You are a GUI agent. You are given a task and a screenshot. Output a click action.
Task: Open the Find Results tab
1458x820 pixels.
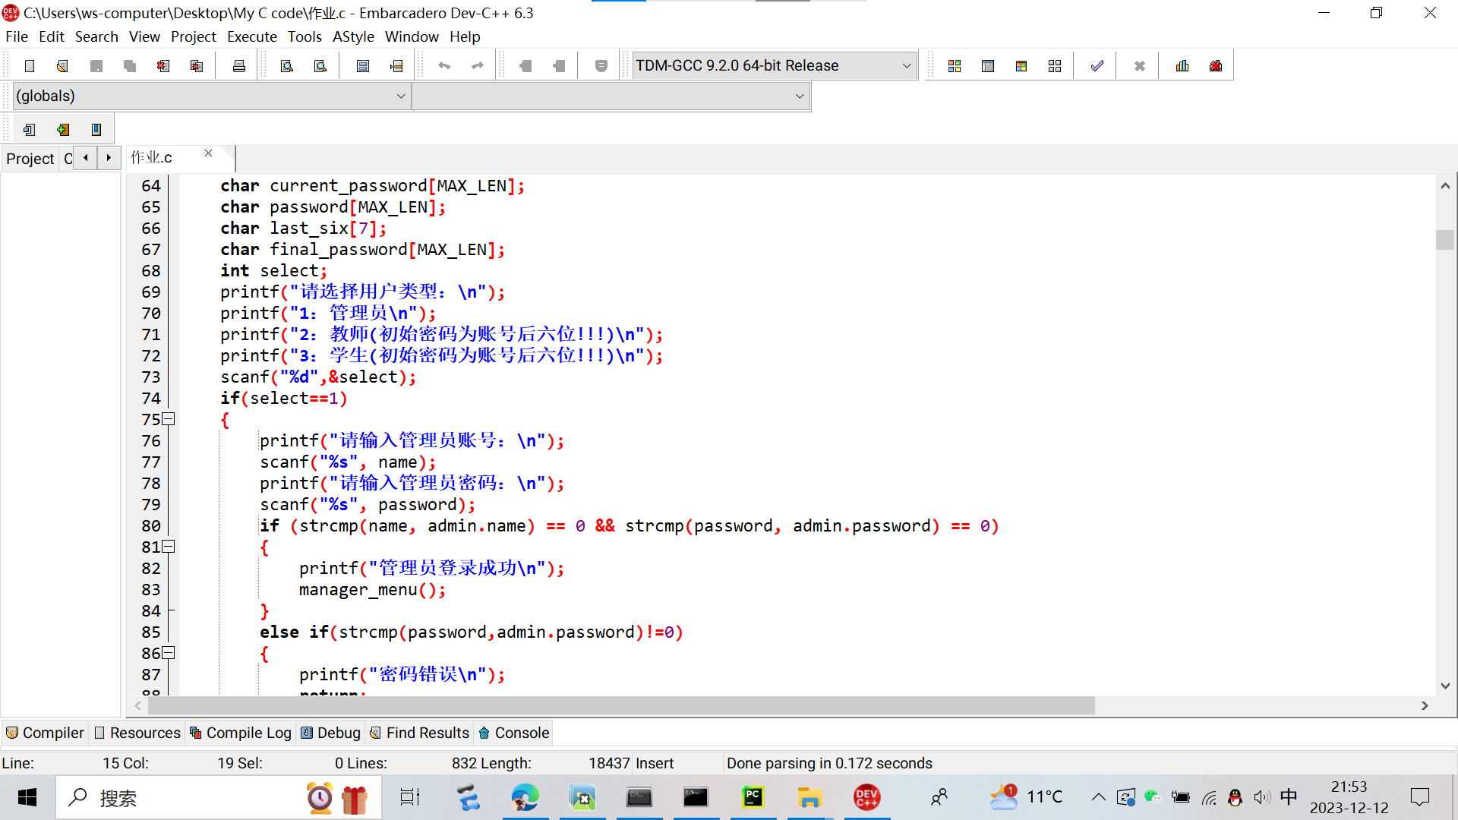(420, 733)
